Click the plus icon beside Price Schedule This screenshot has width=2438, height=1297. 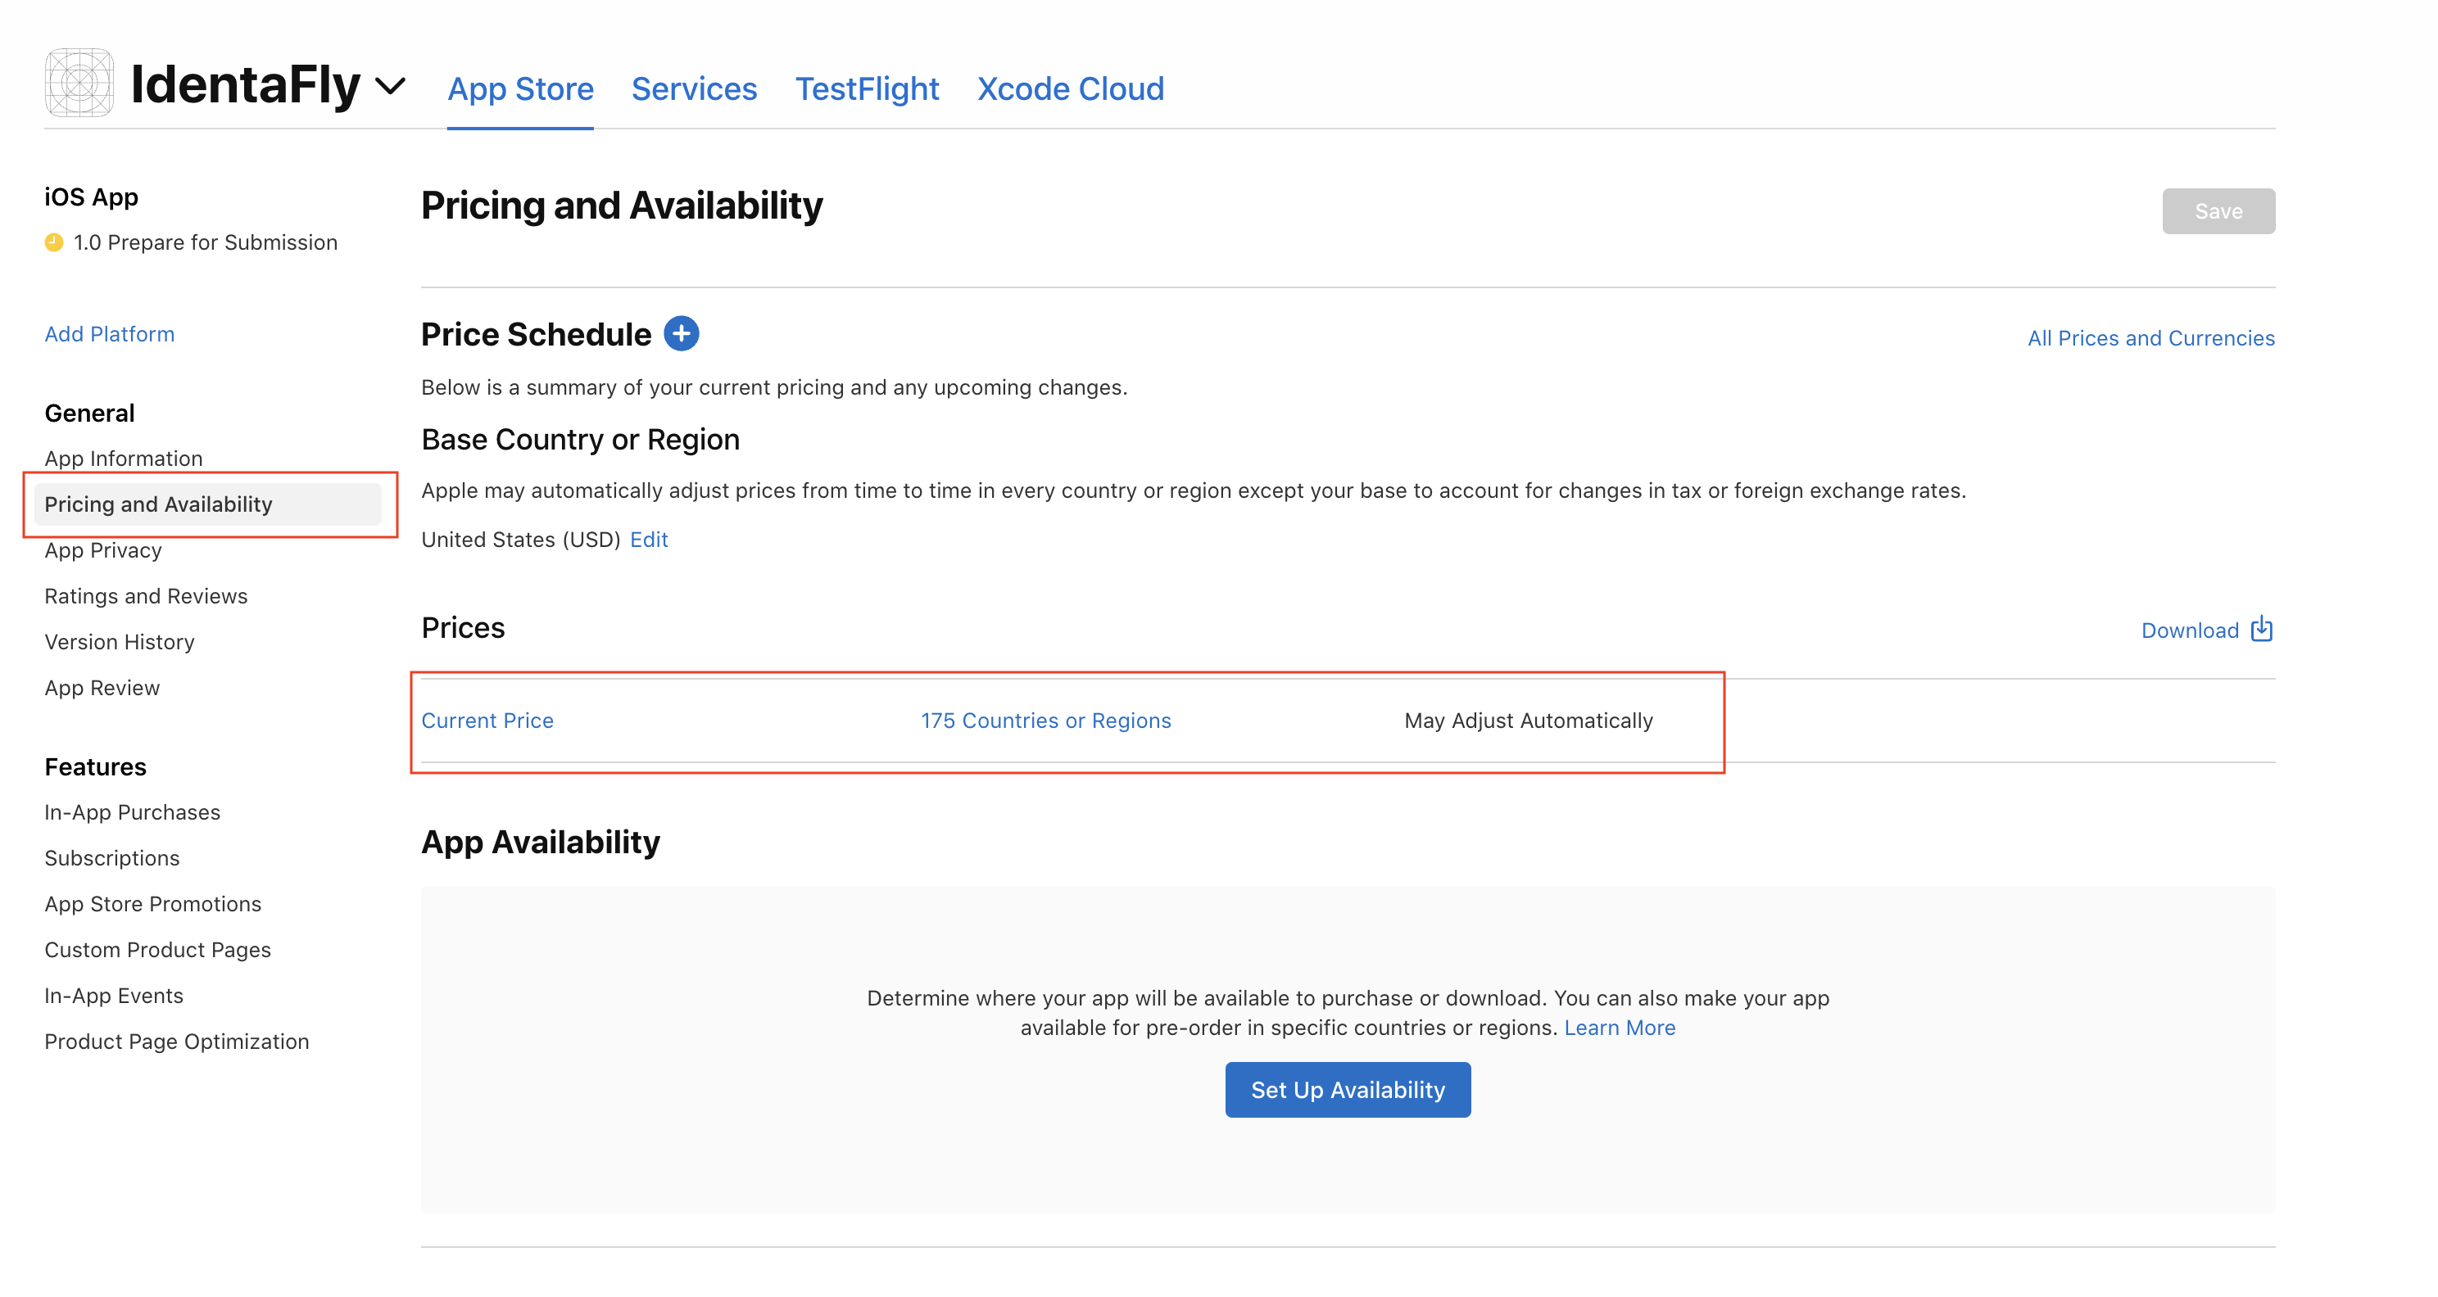tap(681, 334)
